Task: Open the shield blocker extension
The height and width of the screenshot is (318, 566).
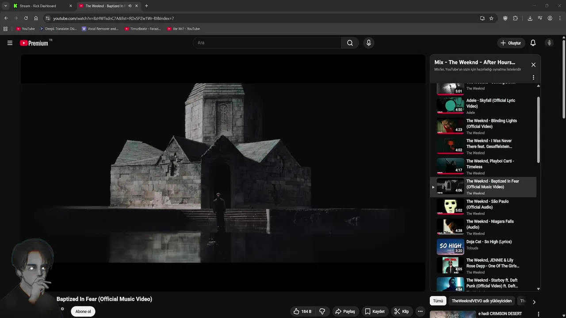Action: coord(505,18)
